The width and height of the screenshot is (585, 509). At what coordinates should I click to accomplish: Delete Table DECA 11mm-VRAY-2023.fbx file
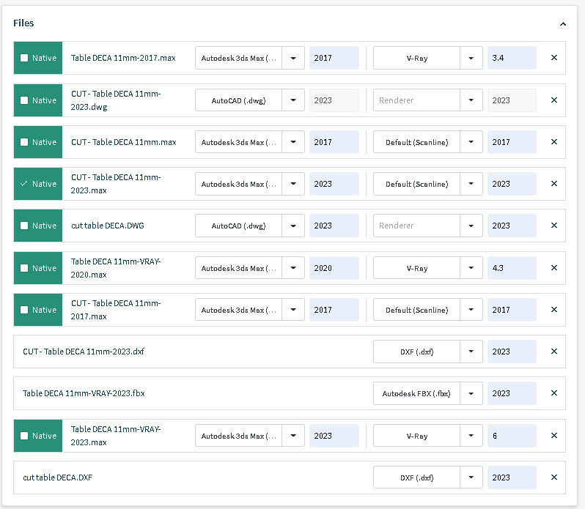pyautogui.click(x=553, y=393)
